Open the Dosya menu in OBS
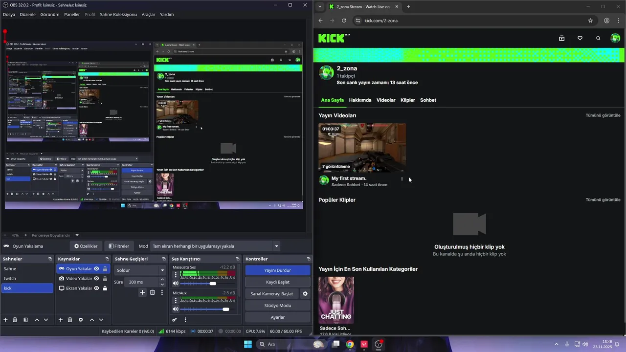Image resolution: width=626 pixels, height=352 pixels. click(x=9, y=14)
